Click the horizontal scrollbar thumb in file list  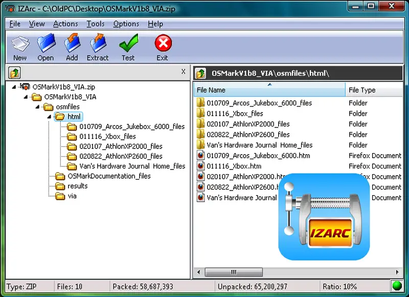coord(234,272)
